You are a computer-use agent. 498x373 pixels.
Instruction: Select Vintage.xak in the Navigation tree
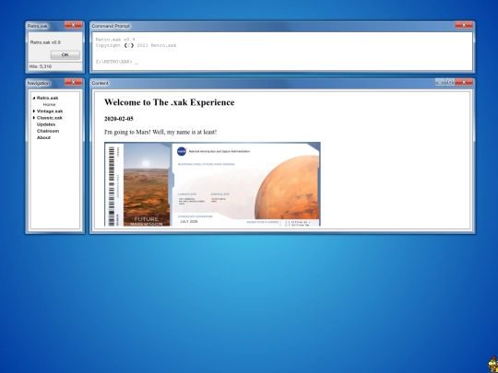(50, 111)
